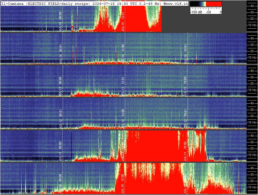Click the 06:00 time marker on the JUL 11 strip
This screenshot has height=195, width=258.
60,145
